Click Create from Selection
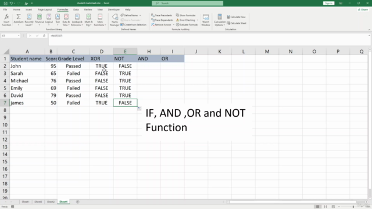The height and width of the screenshot is (209, 372). 133,24
